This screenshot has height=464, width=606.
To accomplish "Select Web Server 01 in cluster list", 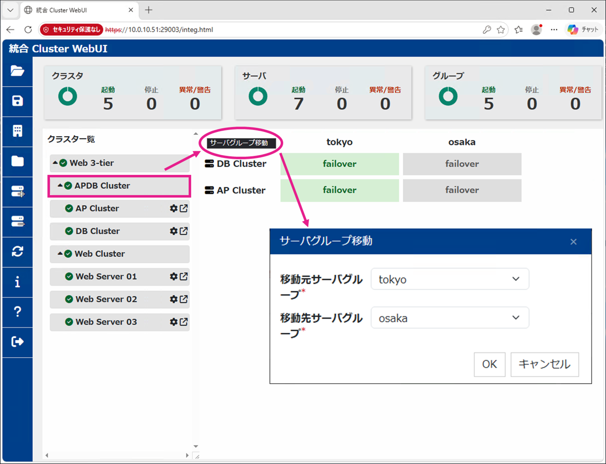I will click(120, 276).
